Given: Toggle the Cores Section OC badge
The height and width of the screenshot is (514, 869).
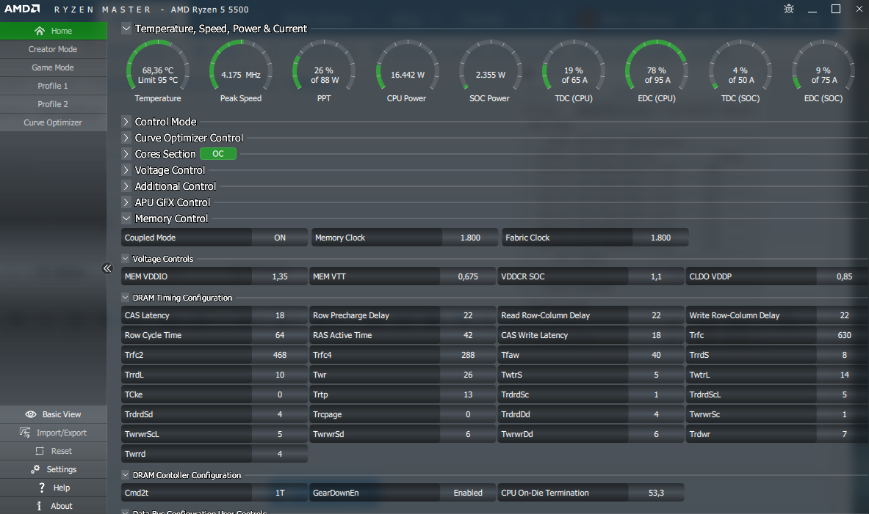Looking at the screenshot, I should pyautogui.click(x=218, y=154).
